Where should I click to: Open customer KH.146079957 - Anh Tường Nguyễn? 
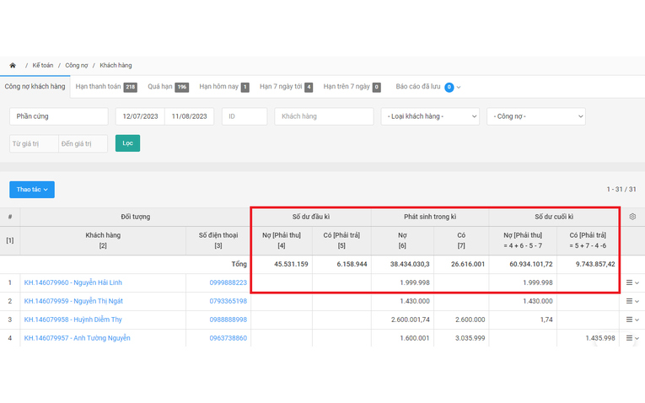tap(77, 338)
